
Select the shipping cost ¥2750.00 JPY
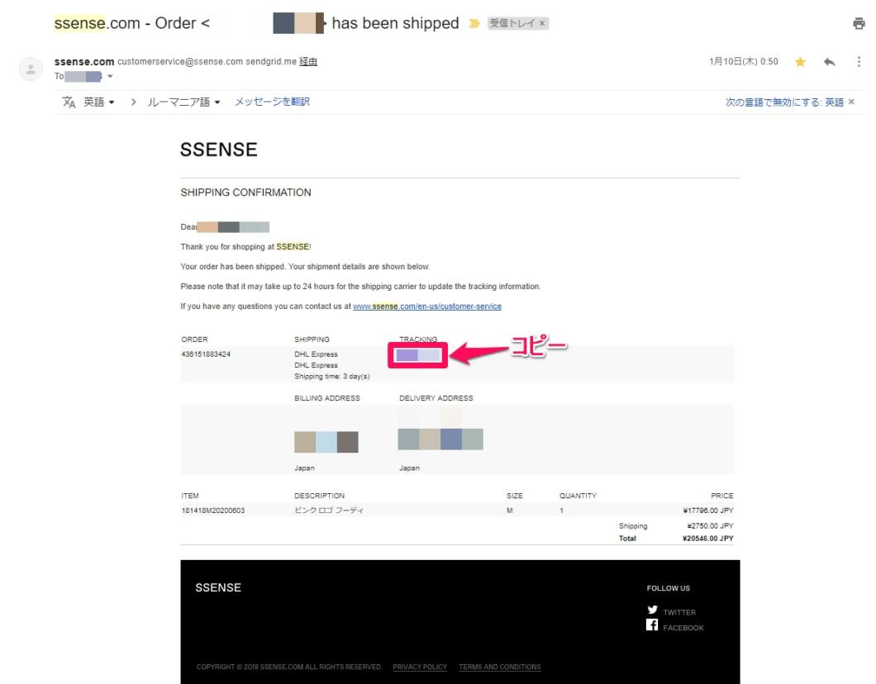pos(710,525)
